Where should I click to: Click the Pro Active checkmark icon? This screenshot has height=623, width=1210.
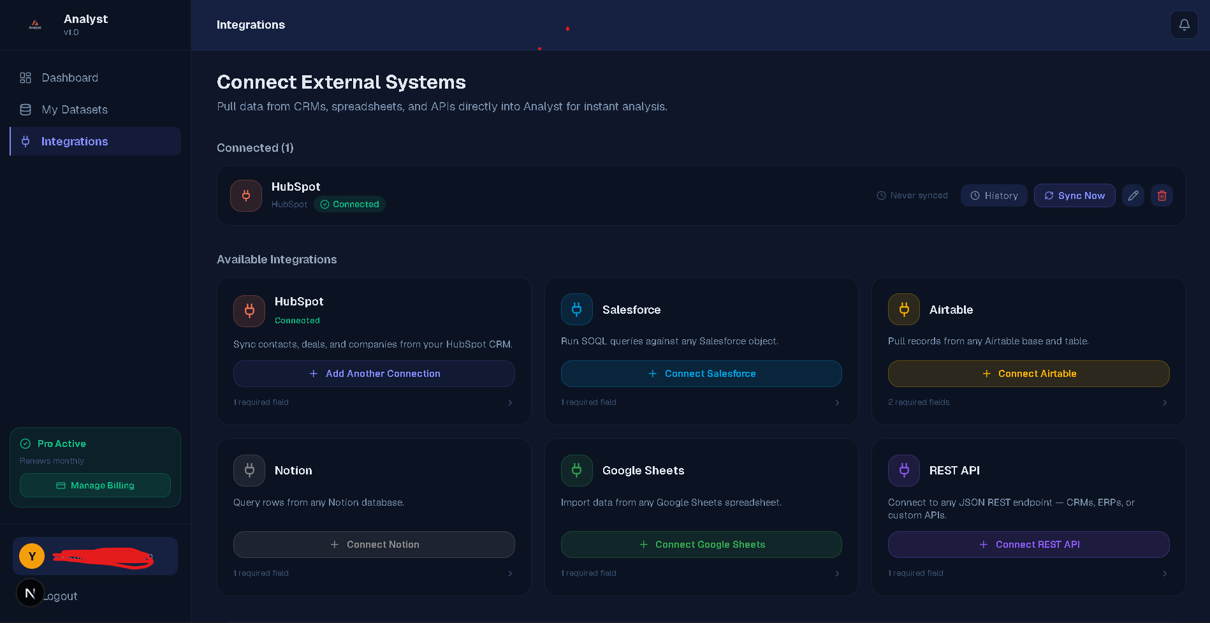(x=26, y=444)
